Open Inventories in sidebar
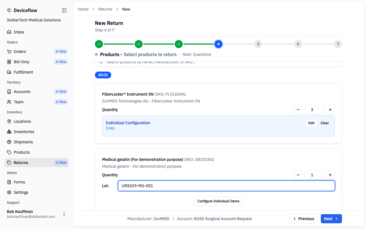The image size is (366, 229). [x=37, y=132]
